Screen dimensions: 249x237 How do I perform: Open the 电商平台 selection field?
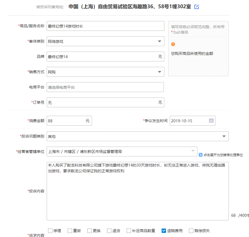click(105, 87)
